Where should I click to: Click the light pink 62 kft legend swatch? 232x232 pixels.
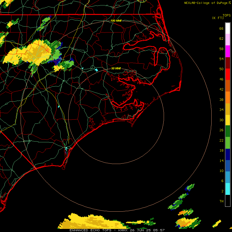228,39
